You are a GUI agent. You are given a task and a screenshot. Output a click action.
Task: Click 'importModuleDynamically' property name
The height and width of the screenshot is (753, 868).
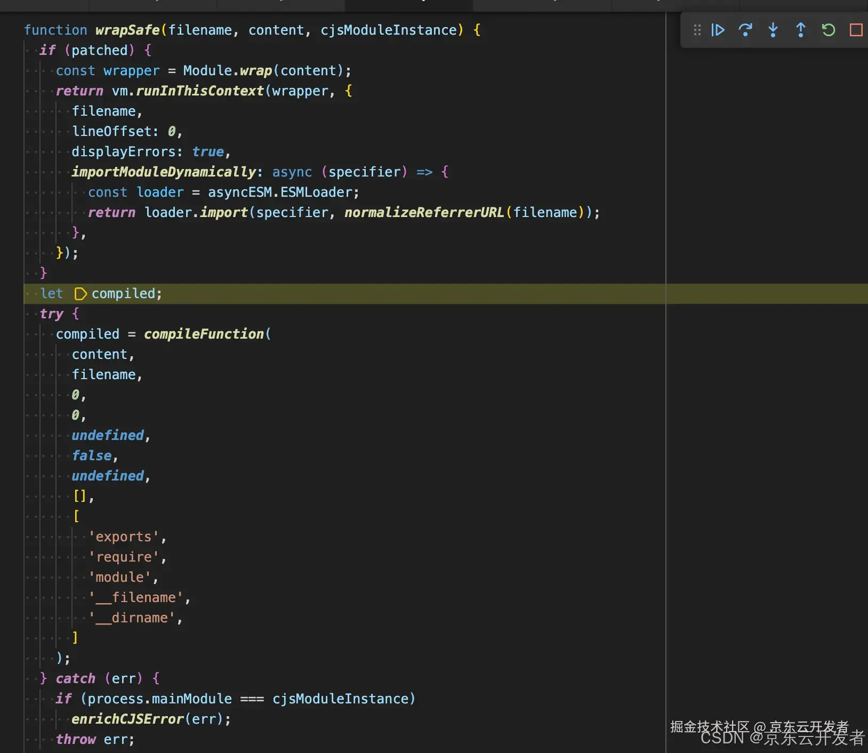pyautogui.click(x=164, y=172)
